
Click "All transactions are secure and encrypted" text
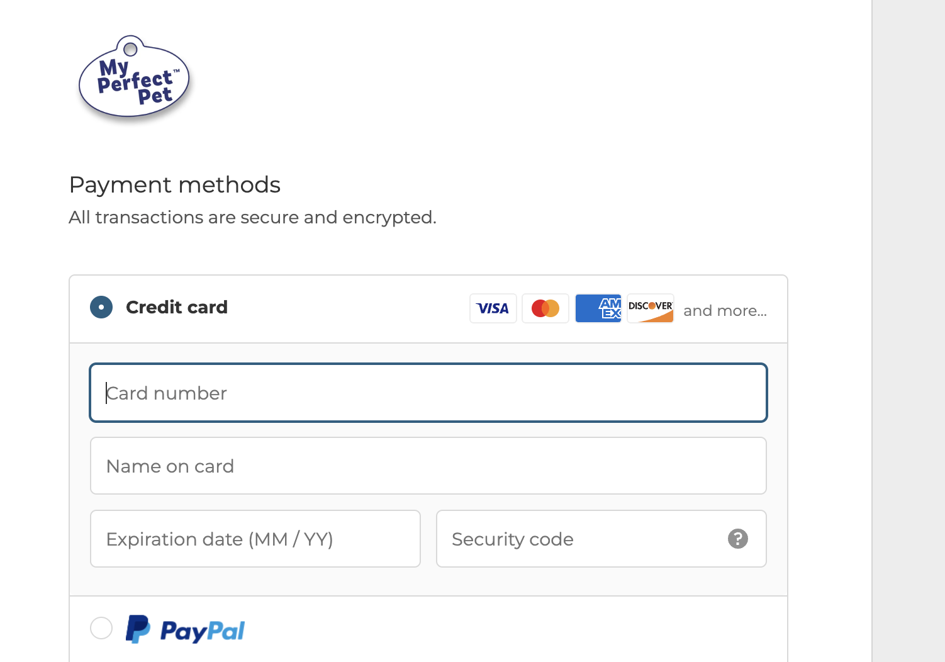click(x=252, y=217)
